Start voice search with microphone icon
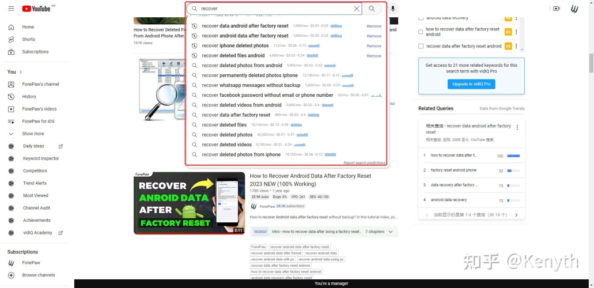Viewport: 594px width, 288px height. pyautogui.click(x=393, y=8)
